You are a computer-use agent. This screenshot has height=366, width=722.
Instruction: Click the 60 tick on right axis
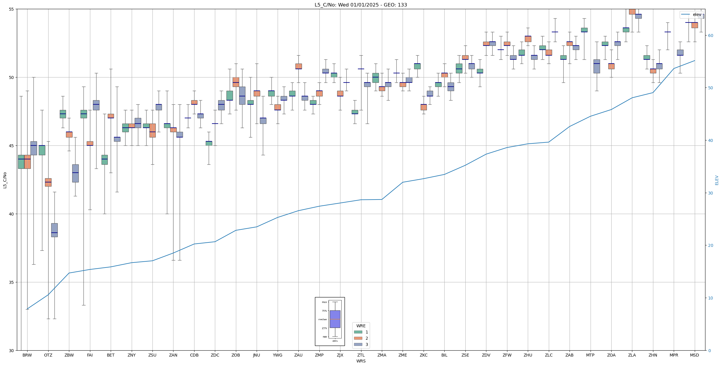click(x=710, y=35)
